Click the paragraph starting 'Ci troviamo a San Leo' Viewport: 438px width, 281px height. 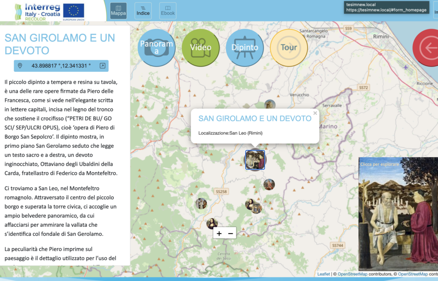click(x=61, y=211)
